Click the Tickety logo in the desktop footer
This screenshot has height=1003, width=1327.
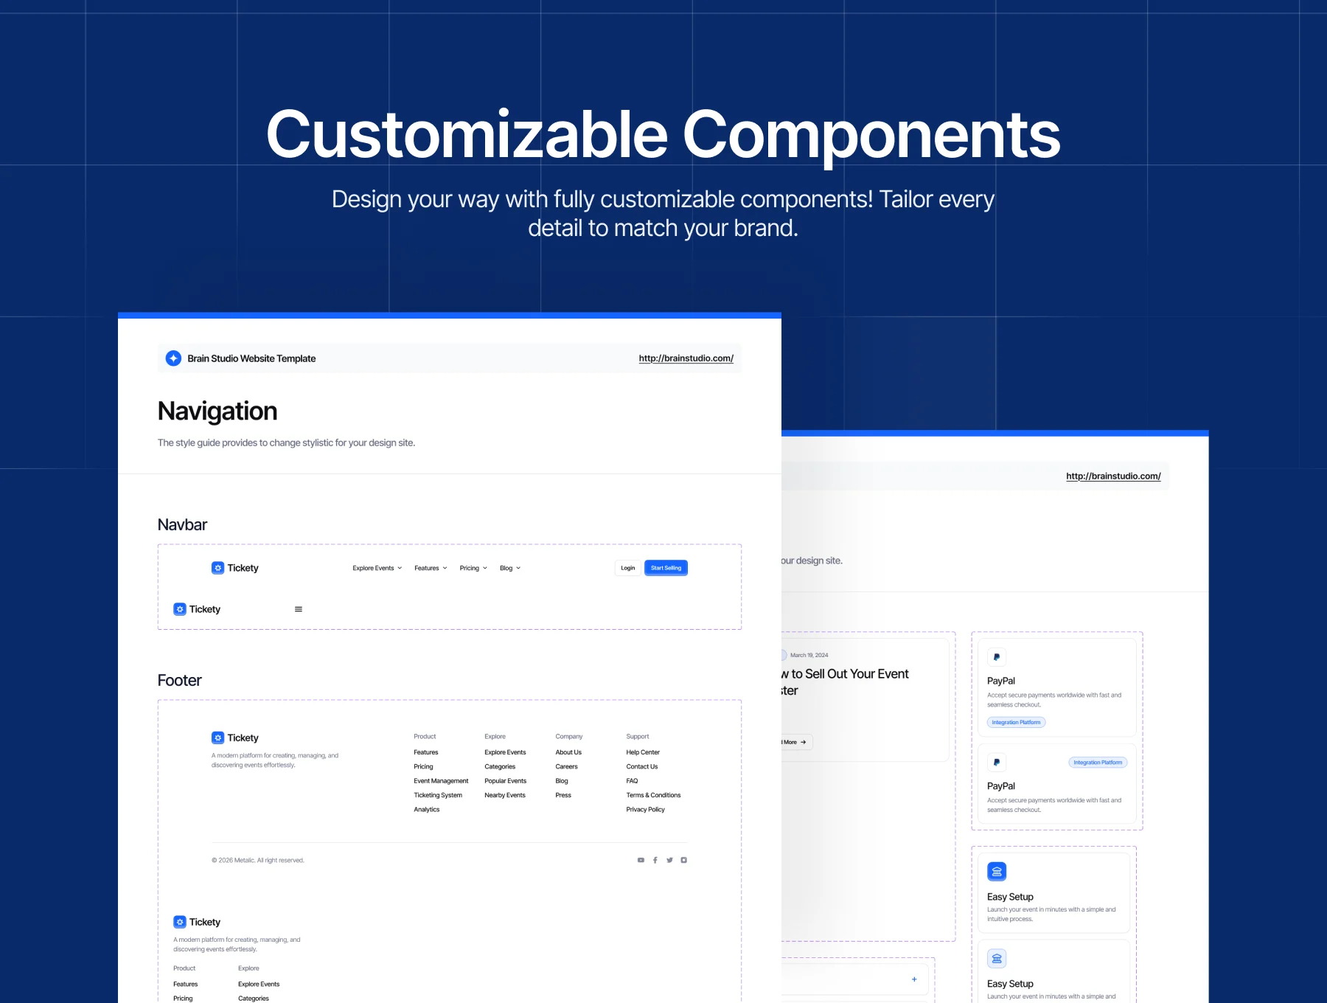point(235,737)
